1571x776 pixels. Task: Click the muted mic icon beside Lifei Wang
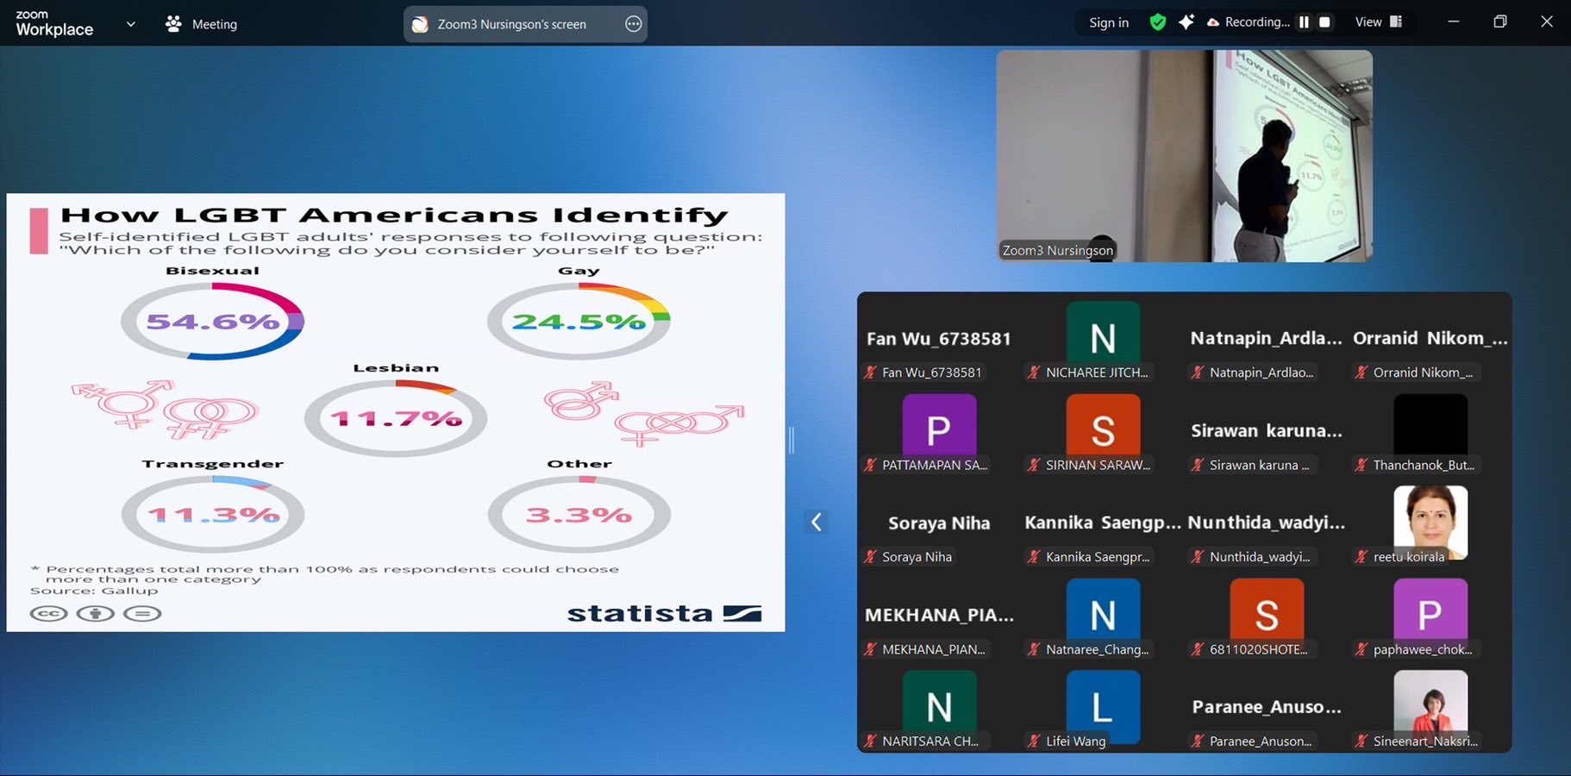point(1034,742)
